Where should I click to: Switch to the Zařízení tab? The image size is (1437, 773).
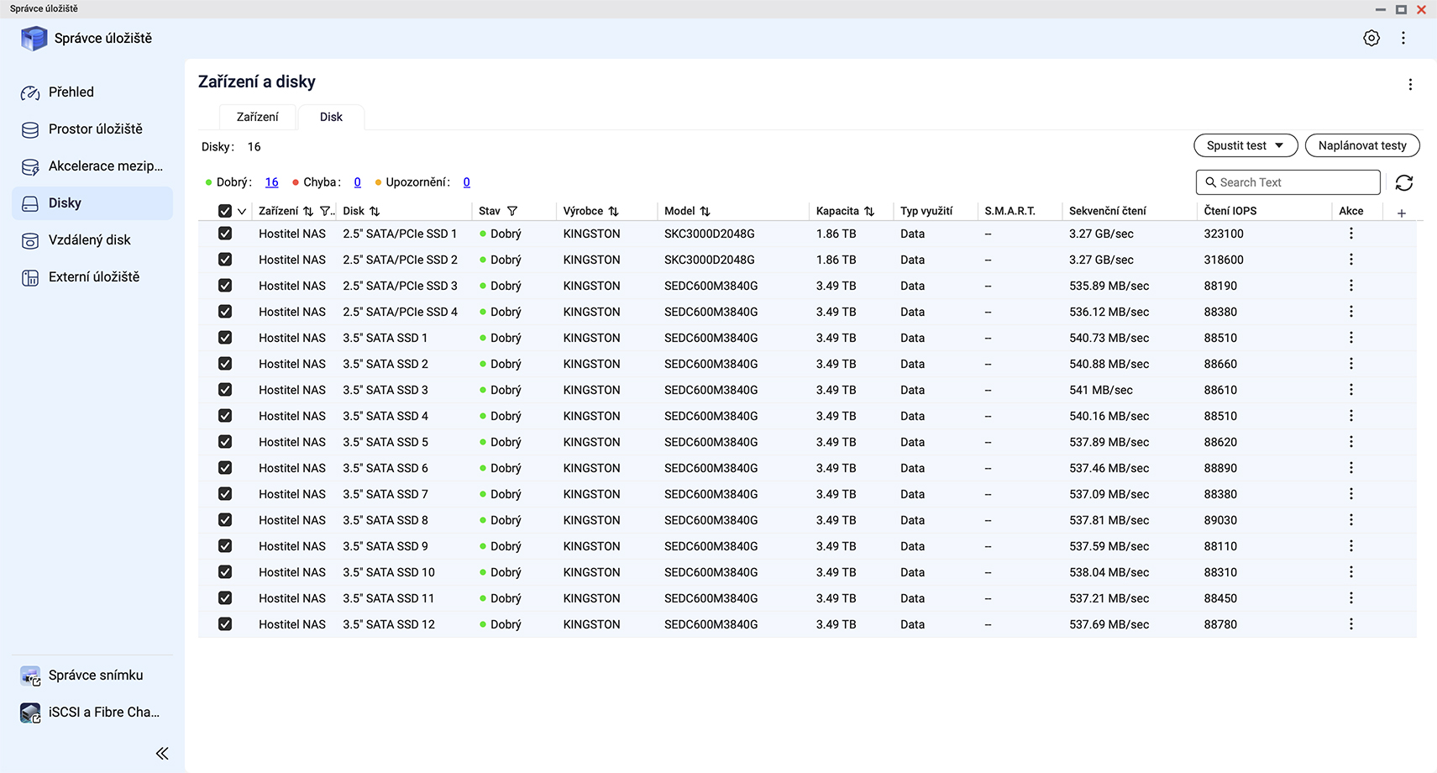coord(257,117)
